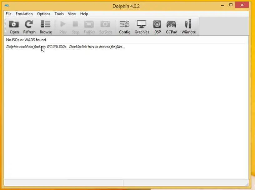The height and width of the screenshot is (190, 255).
Task: Open GCPad controller settings
Action: (171, 27)
